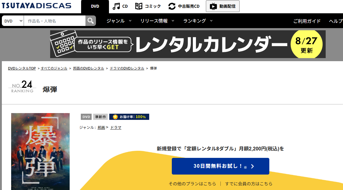This screenshot has height=190, width=343.
Task: Open すでに会員の方はこちら link
Action: [249, 184]
